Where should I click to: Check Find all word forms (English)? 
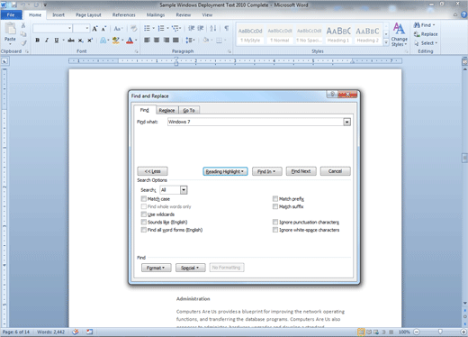pyautogui.click(x=144, y=230)
